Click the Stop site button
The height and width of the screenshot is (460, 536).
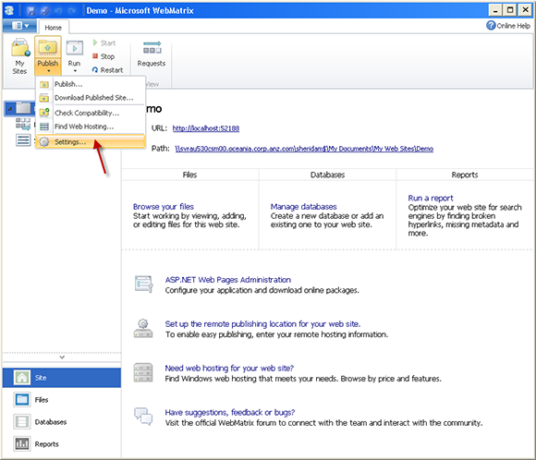(x=104, y=56)
